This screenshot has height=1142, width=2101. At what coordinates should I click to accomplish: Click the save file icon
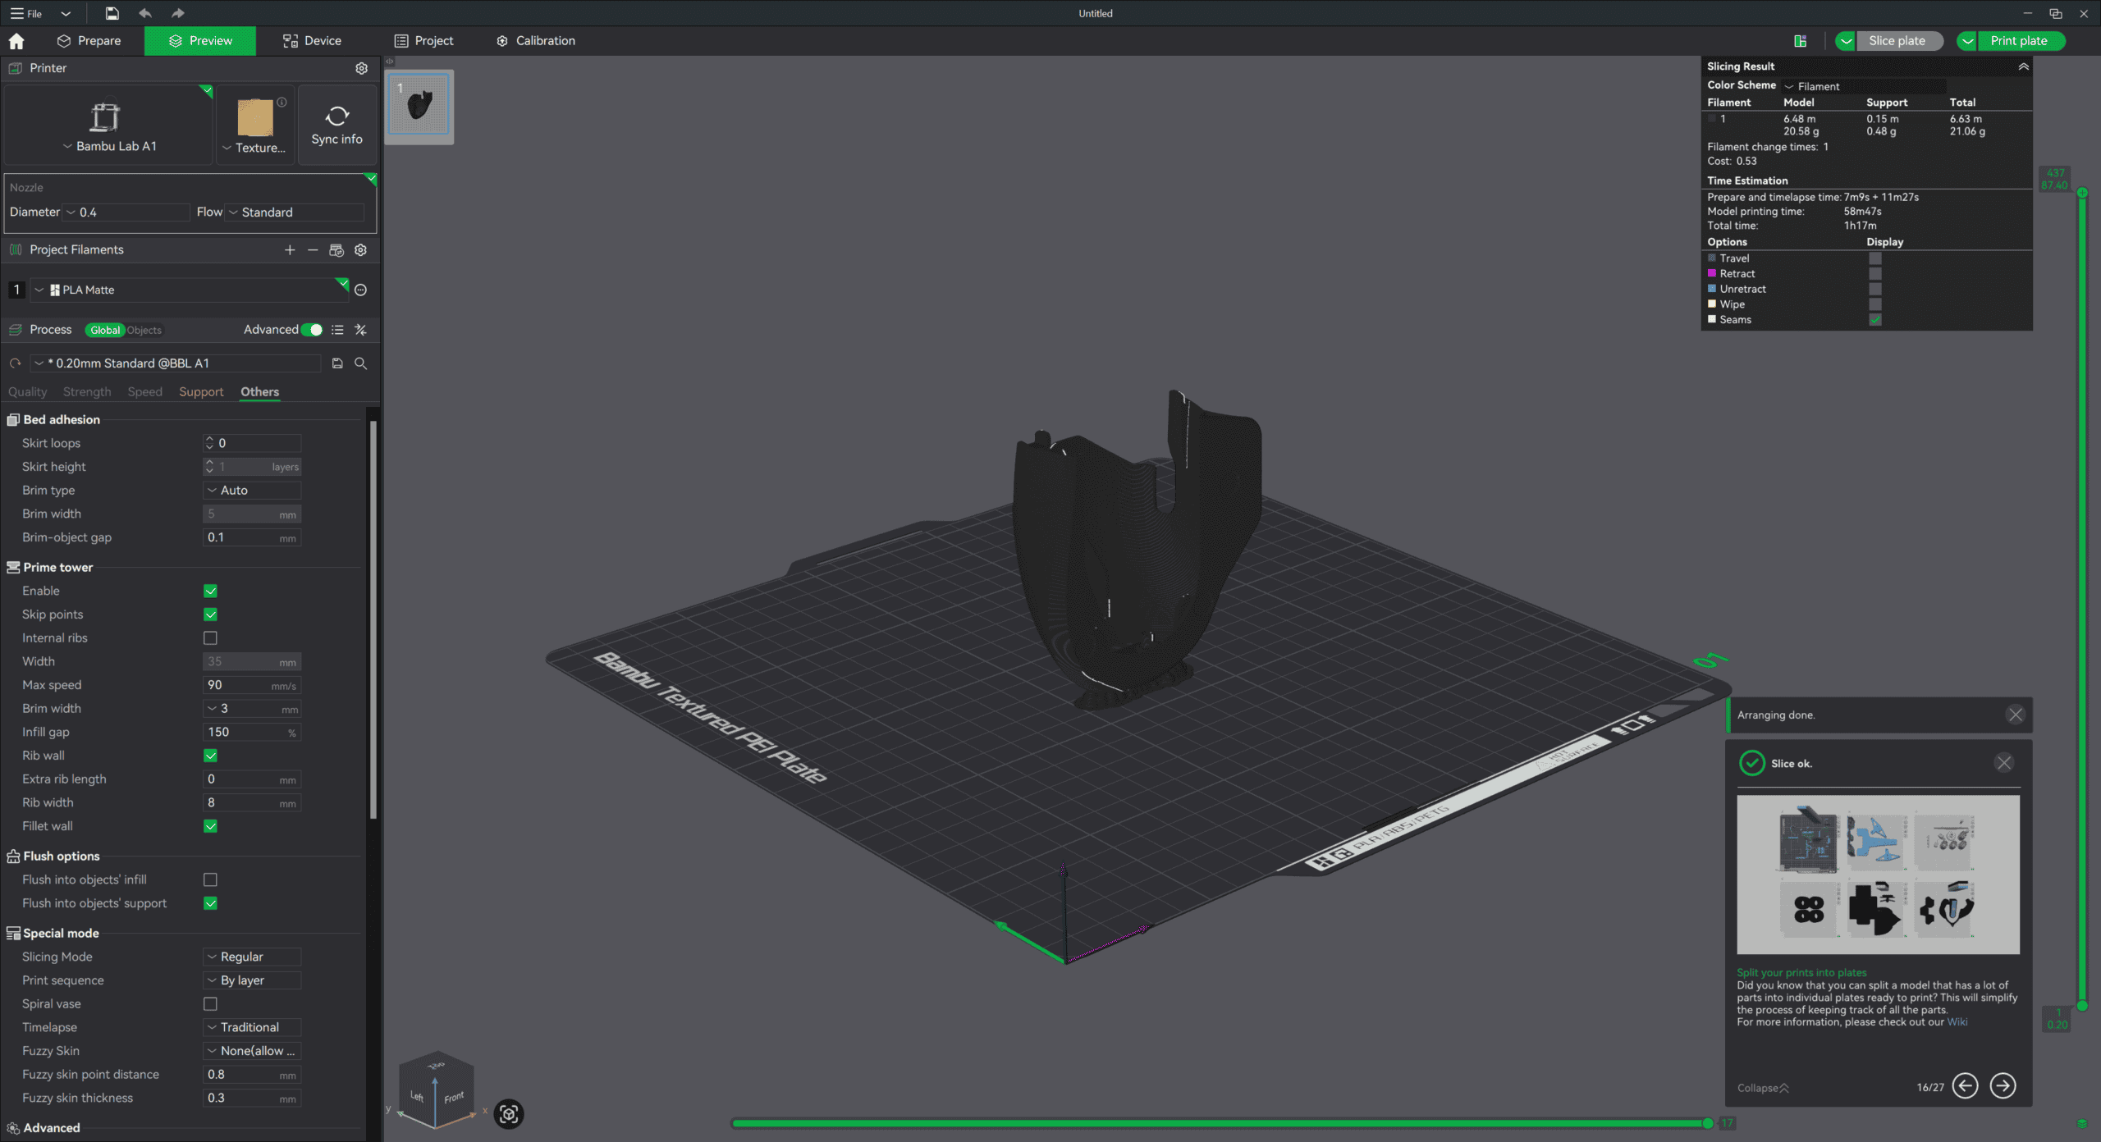coord(112,13)
